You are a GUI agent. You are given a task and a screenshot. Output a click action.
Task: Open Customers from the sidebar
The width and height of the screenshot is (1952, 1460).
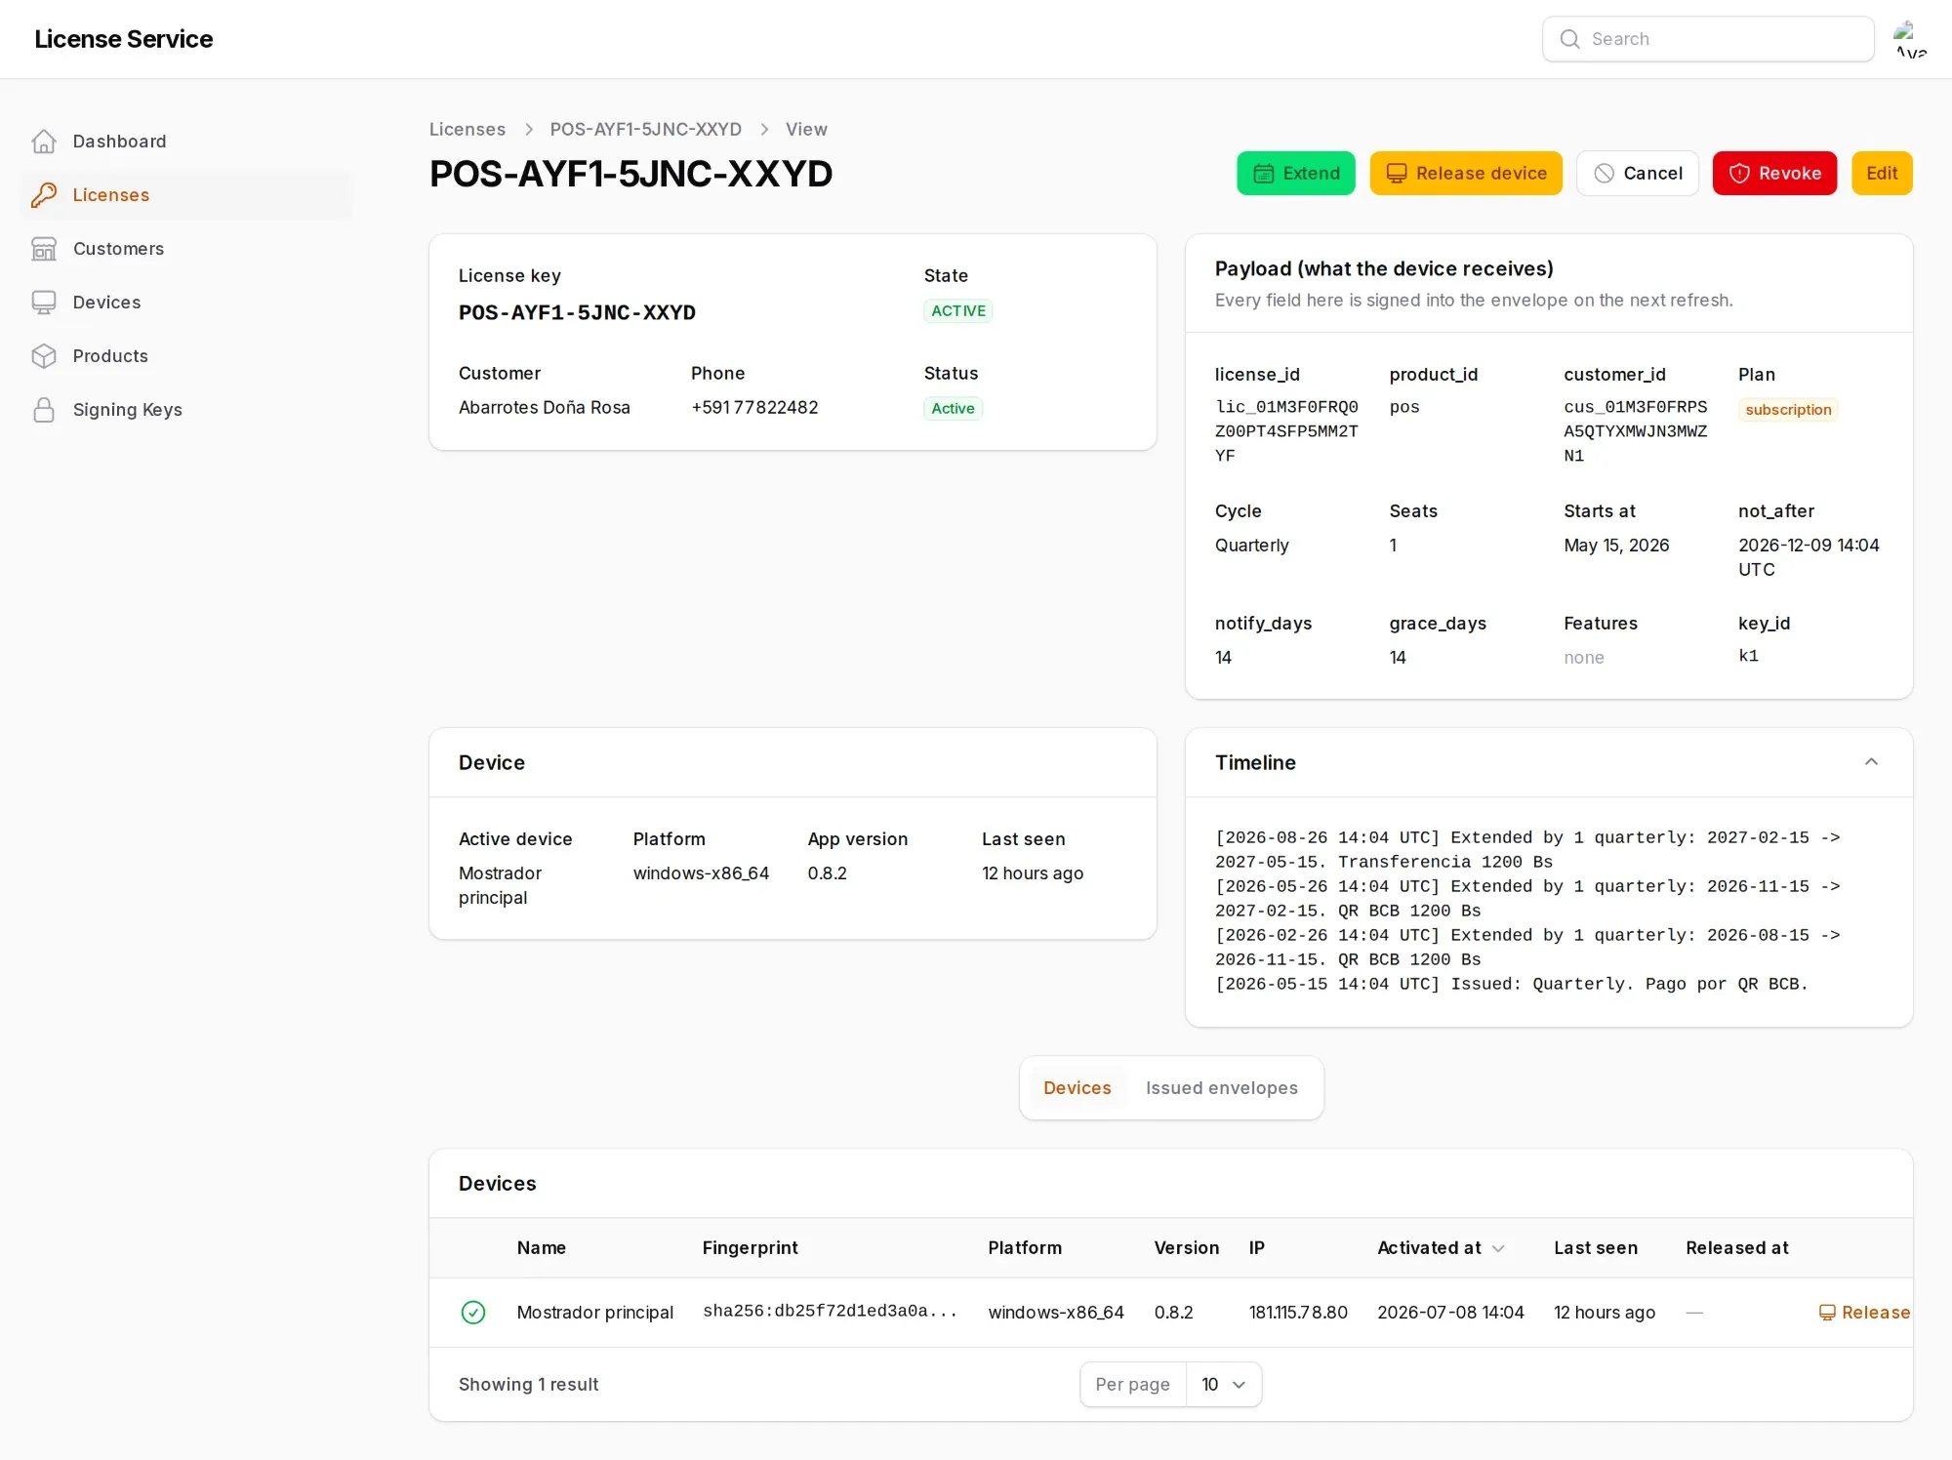coord(185,249)
